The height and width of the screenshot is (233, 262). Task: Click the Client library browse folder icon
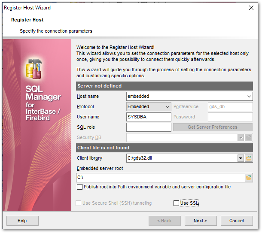point(249,158)
